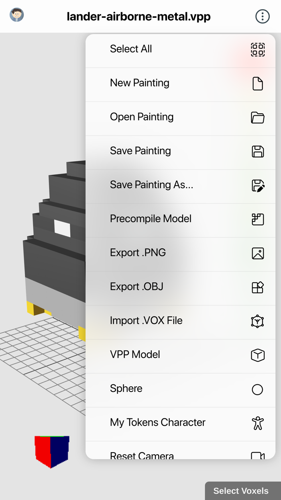
Task: Click the Sphere circle icon
Action: (x=257, y=389)
